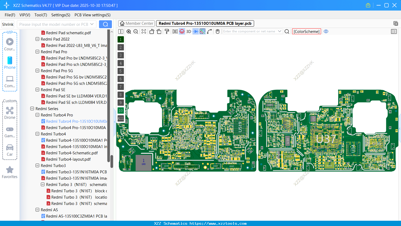The height and width of the screenshot is (226, 401).
Task: Activate the mirror/flip board tool
Action: tap(175, 31)
